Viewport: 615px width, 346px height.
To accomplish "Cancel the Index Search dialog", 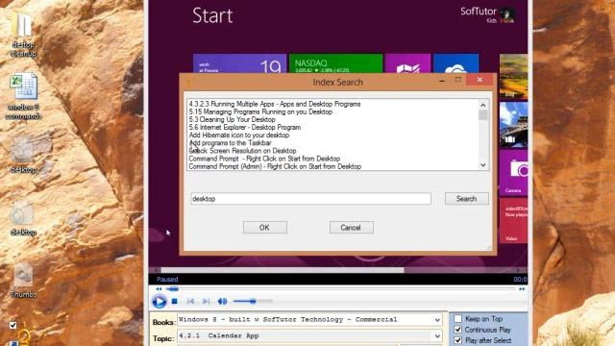I will click(x=351, y=228).
